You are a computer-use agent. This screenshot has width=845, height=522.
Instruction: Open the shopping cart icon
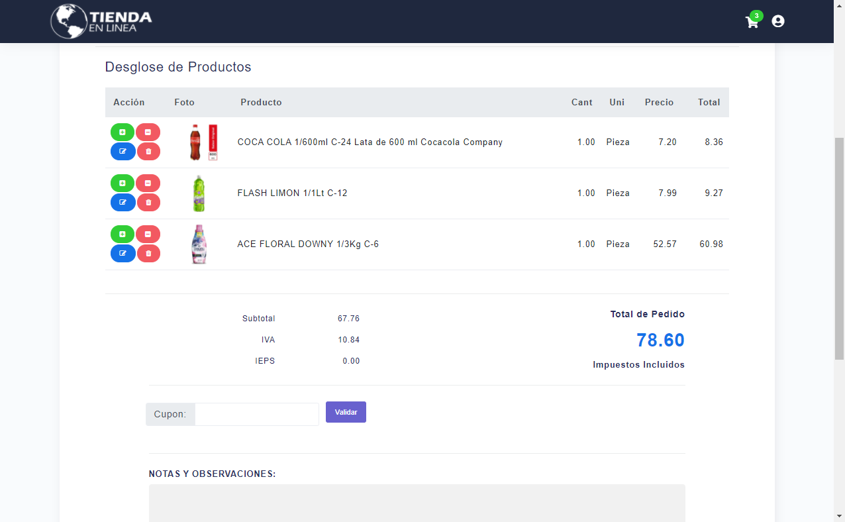[752, 22]
